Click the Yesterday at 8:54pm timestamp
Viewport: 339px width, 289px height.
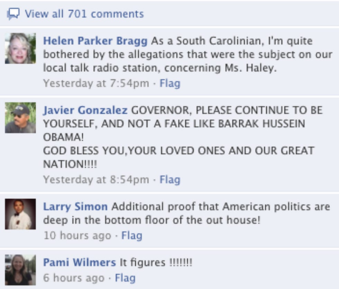96,180
